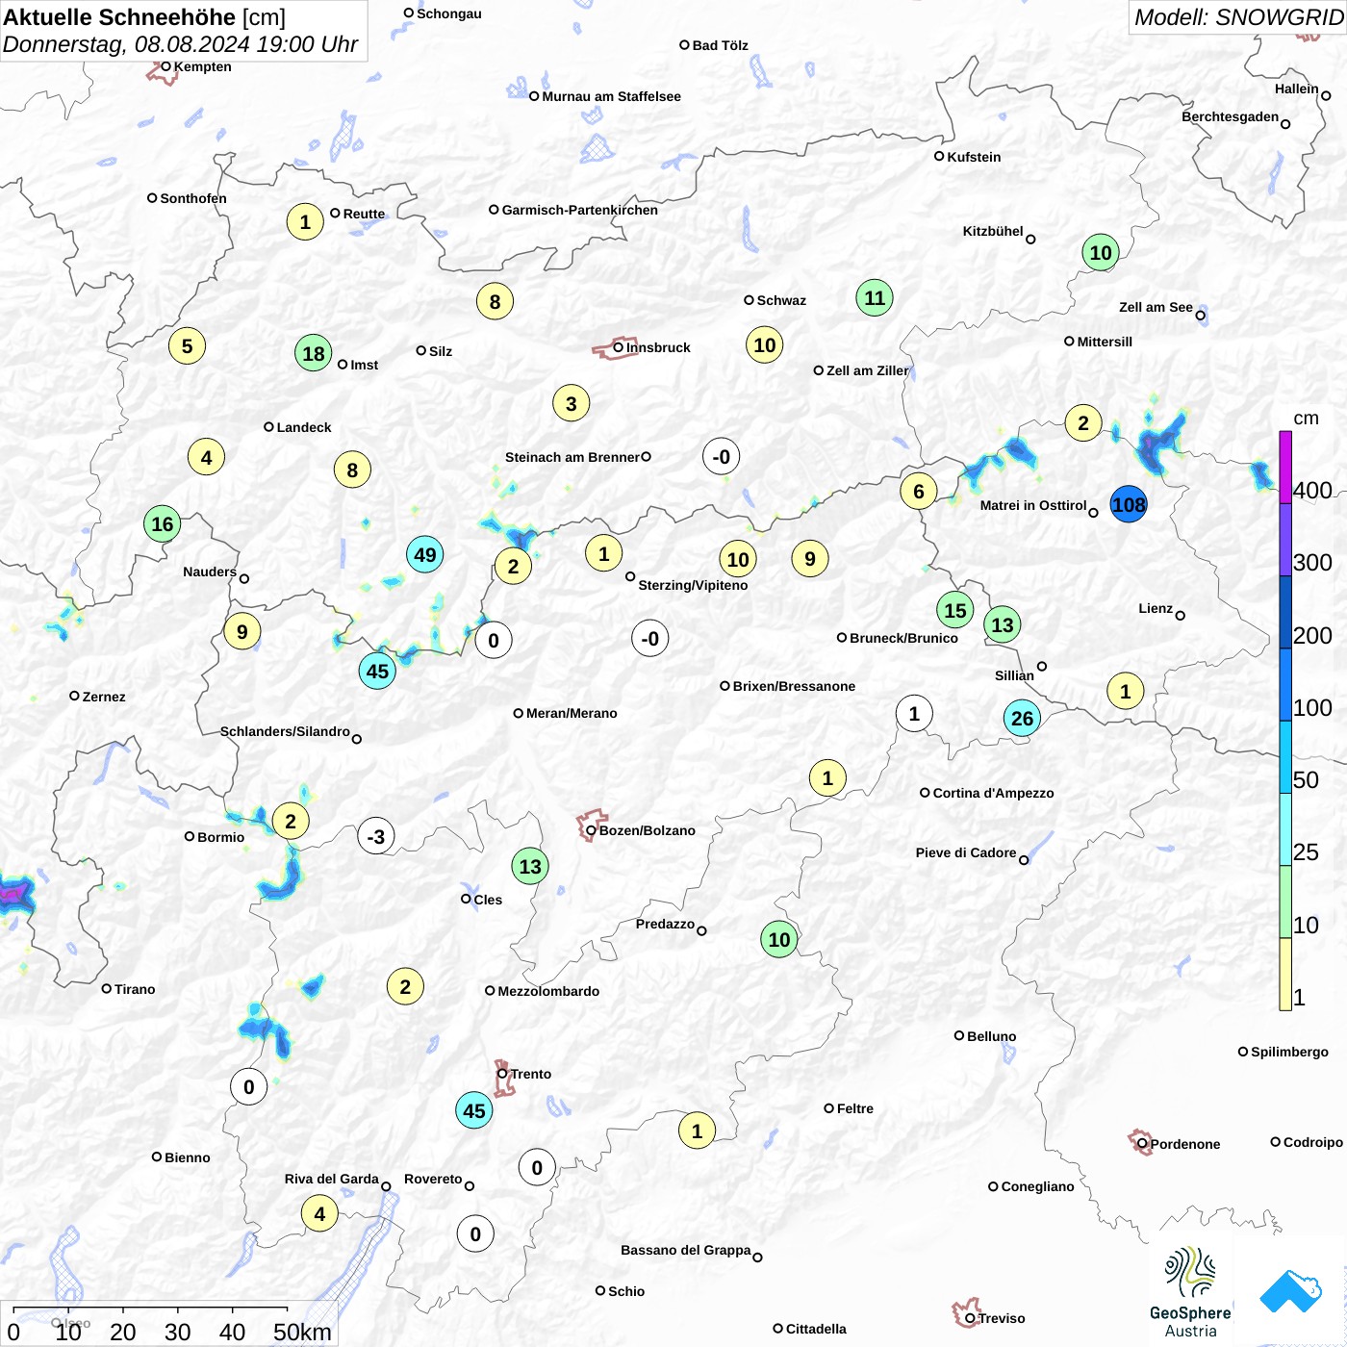Click the Riva del Garda label
This screenshot has width=1347, height=1347.
tap(332, 1179)
